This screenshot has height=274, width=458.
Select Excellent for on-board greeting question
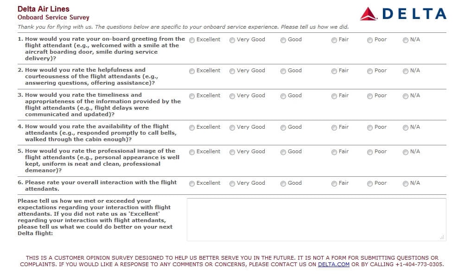click(192, 40)
